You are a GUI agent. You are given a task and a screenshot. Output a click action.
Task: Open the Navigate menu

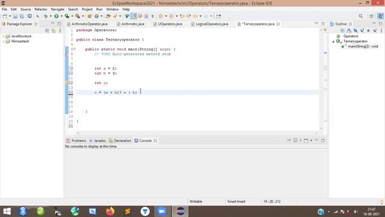click(x=58, y=10)
